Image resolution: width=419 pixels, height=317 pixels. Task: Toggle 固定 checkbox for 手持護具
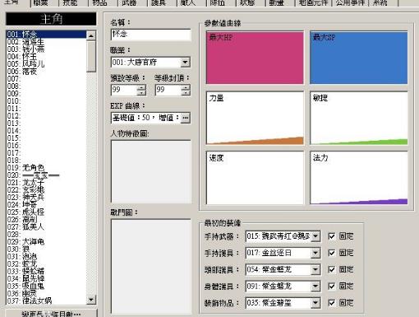(331, 253)
